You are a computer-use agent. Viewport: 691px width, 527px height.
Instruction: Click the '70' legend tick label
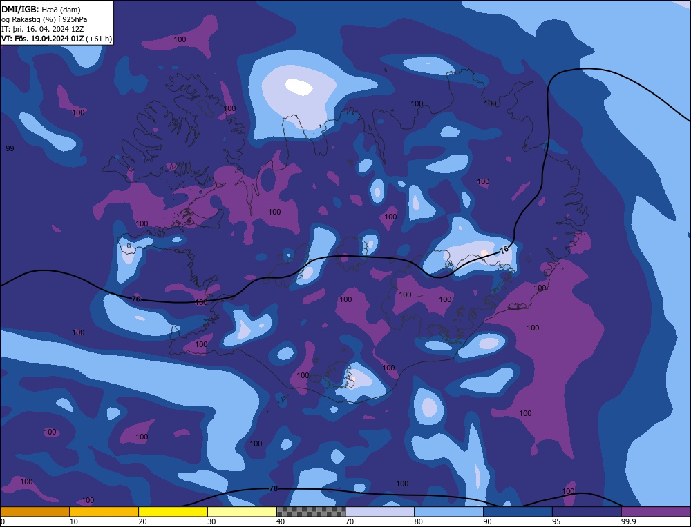[350, 521]
